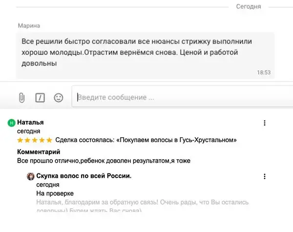Click the Скупка волос profile photo avatar
293x232 pixels.
pos(31,176)
